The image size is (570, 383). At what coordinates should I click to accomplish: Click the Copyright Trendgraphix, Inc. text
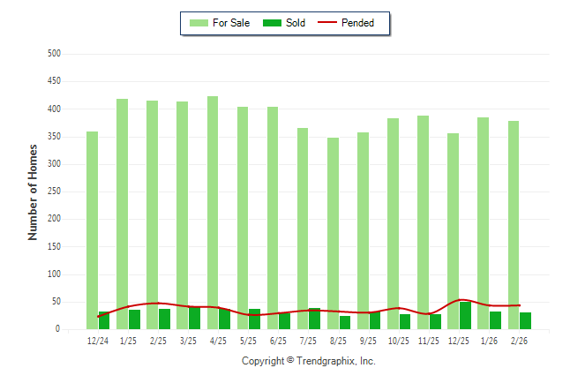pos(308,361)
